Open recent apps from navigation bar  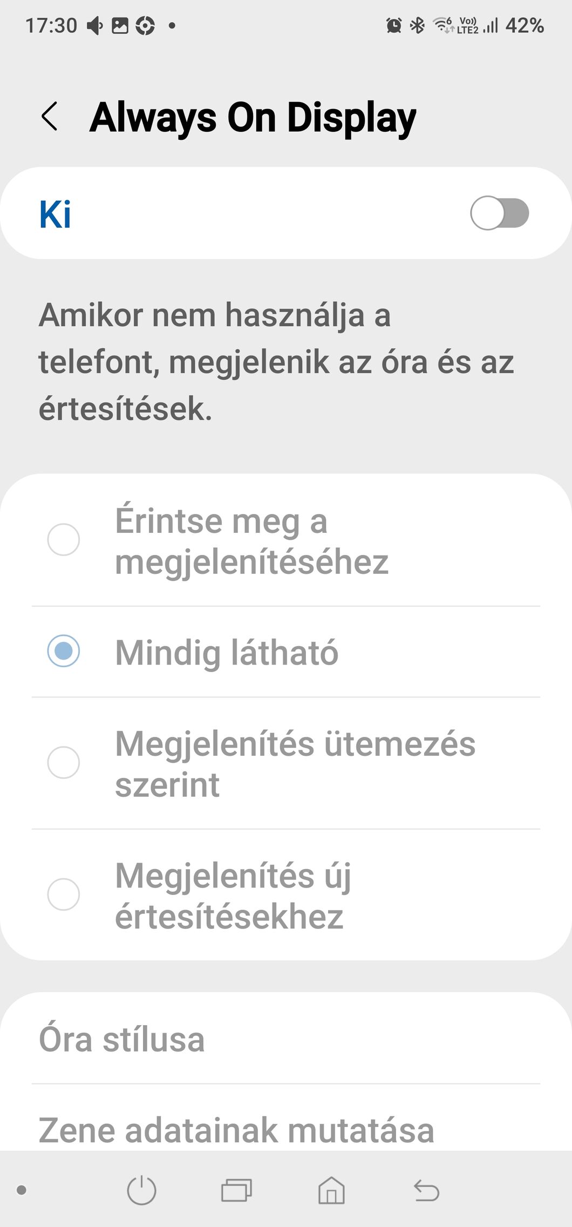click(236, 1190)
